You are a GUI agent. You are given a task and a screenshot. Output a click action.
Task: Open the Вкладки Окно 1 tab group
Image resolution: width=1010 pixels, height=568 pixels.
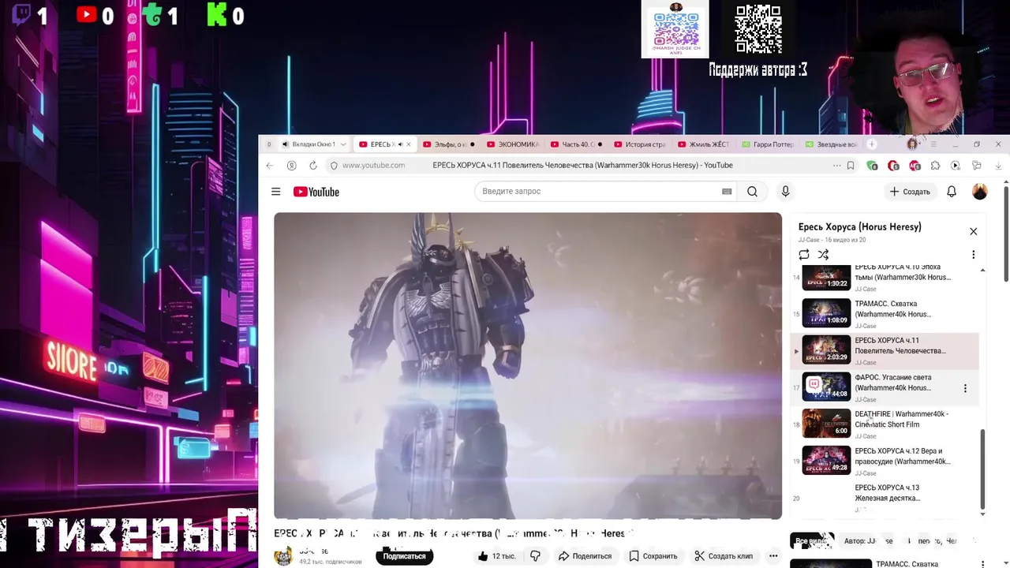[x=313, y=144]
